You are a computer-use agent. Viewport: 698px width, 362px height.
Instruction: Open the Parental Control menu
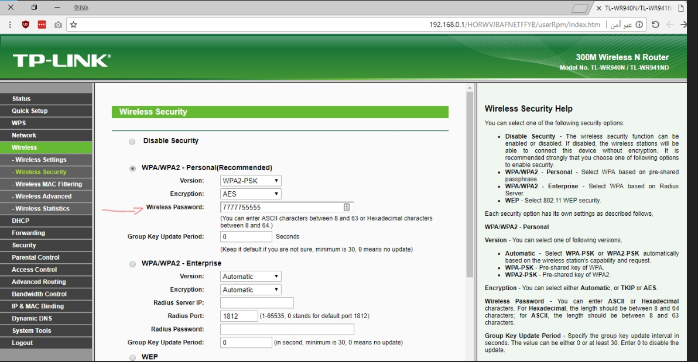point(46,257)
